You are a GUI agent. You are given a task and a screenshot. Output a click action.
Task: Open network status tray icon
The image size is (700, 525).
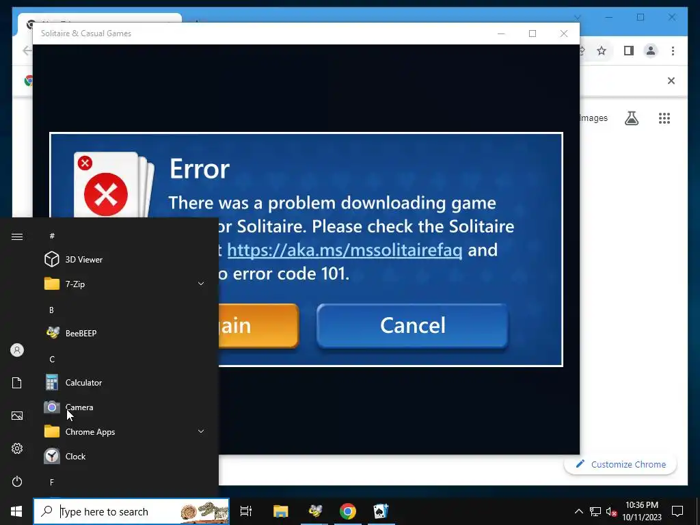click(x=595, y=511)
